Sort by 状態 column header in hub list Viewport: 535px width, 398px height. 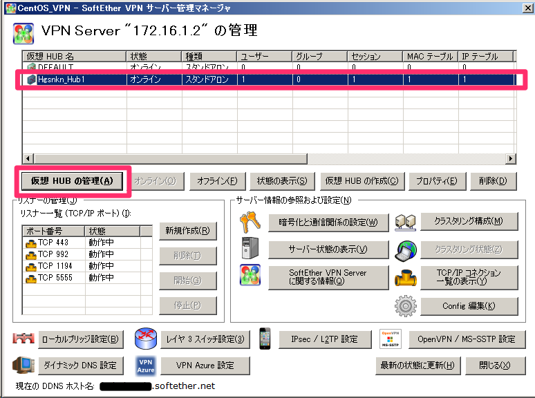click(x=154, y=56)
